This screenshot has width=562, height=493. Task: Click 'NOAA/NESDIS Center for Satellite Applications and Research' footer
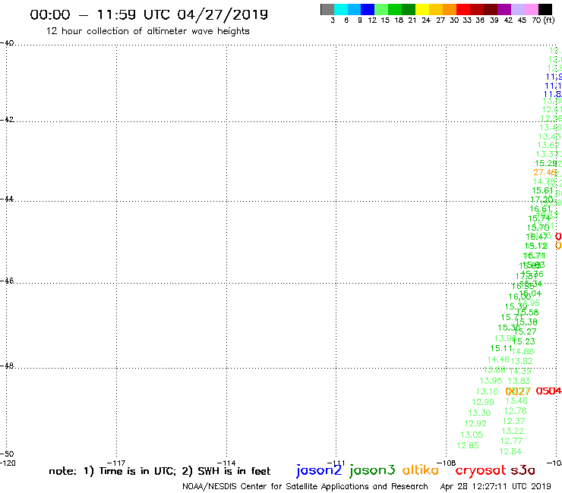305,487
